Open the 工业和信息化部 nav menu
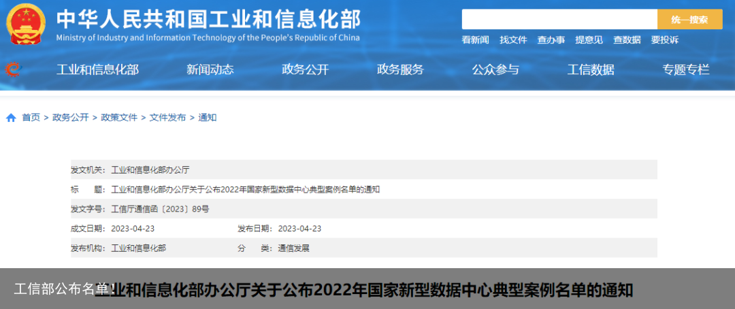 point(97,70)
